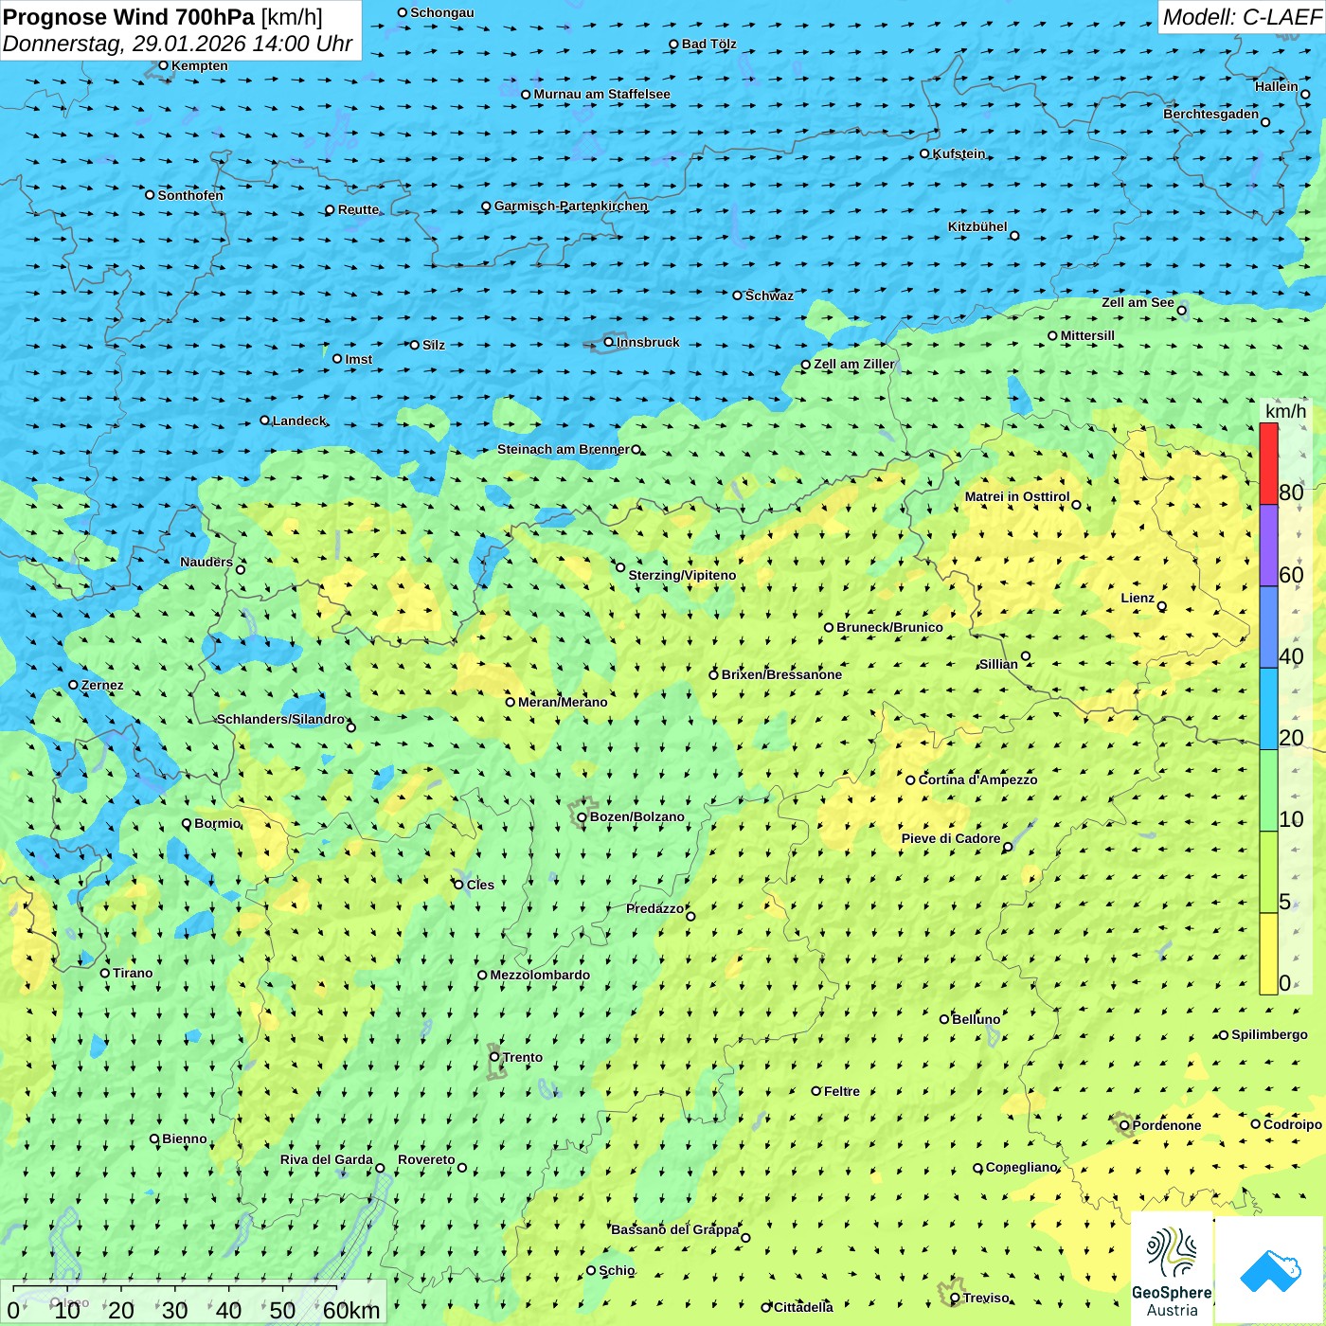Select the Matrei in Osttirol label
The width and height of the screenshot is (1326, 1326).
[1016, 496]
